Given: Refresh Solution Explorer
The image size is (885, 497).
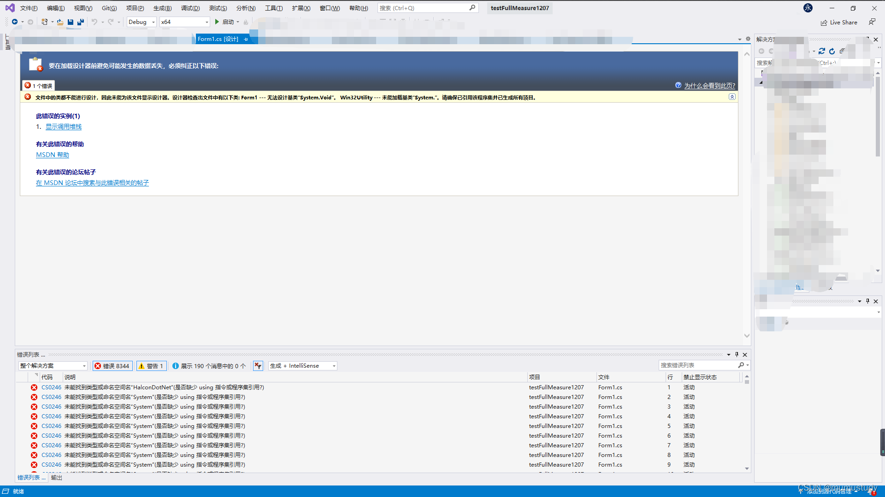Looking at the screenshot, I should pyautogui.click(x=832, y=51).
